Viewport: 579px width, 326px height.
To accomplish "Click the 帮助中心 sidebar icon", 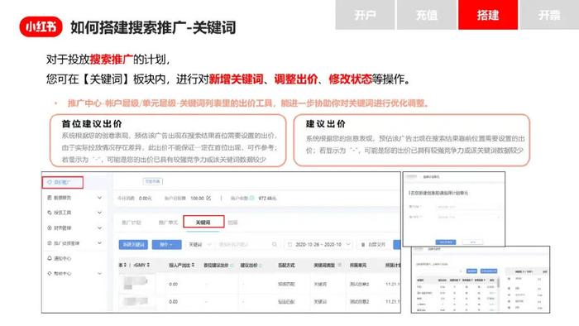I will 50,273.
